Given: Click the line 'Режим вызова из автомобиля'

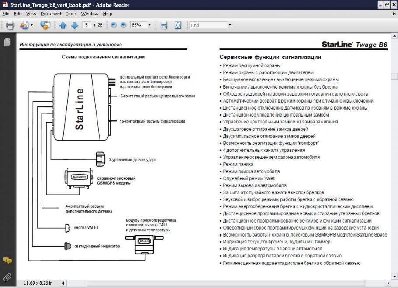Looking at the screenshot, I should (x=255, y=185).
